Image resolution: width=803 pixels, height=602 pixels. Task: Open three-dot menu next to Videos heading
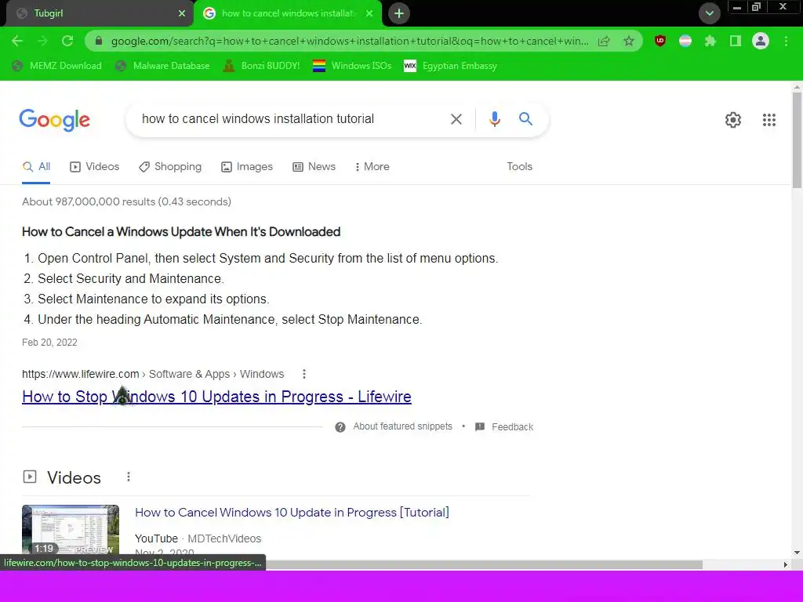129,477
